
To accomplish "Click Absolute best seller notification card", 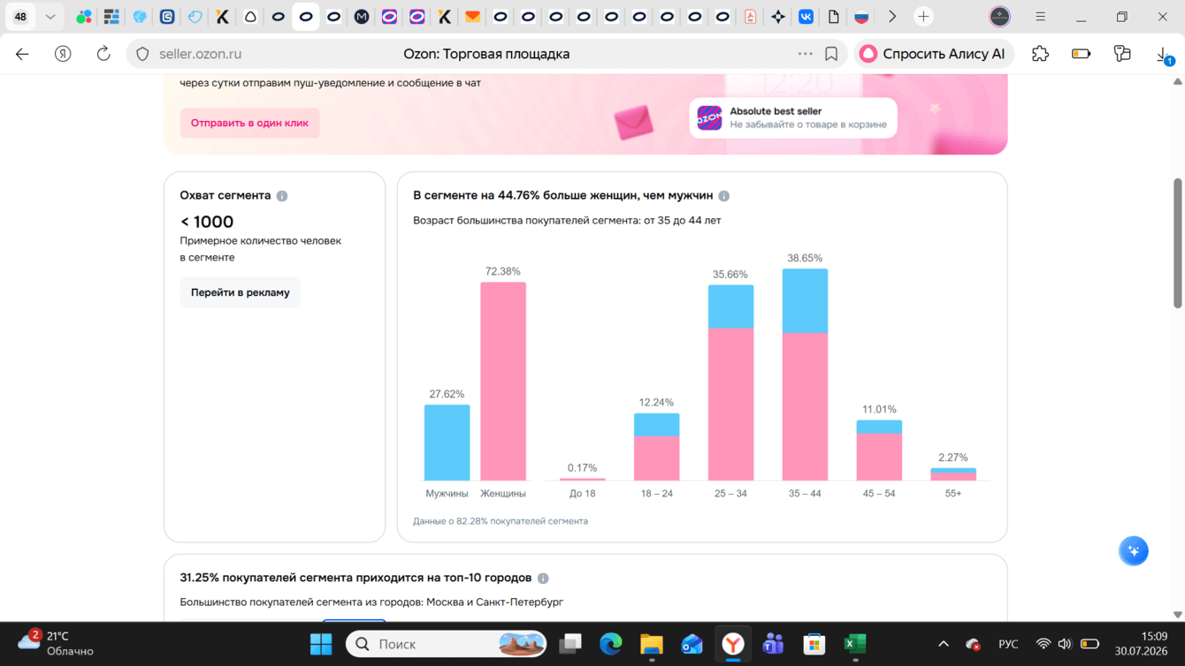I will point(793,117).
